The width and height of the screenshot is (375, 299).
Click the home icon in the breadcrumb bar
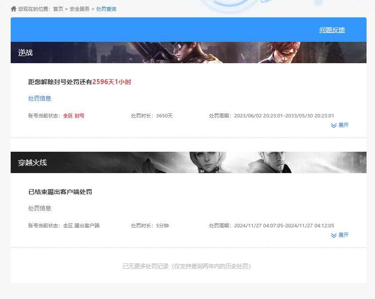pos(14,8)
